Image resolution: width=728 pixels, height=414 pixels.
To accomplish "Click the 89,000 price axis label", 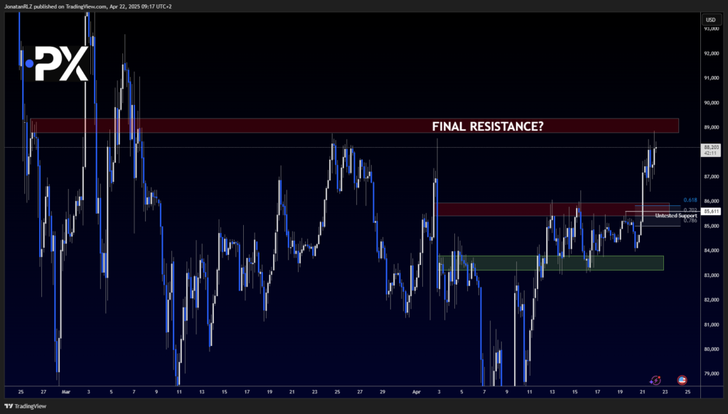I will click(x=711, y=128).
